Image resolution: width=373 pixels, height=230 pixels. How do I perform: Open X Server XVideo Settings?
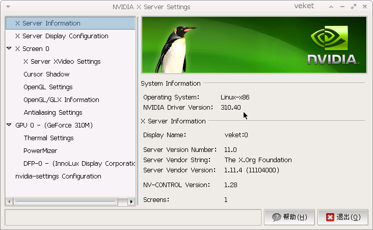[x=62, y=61]
